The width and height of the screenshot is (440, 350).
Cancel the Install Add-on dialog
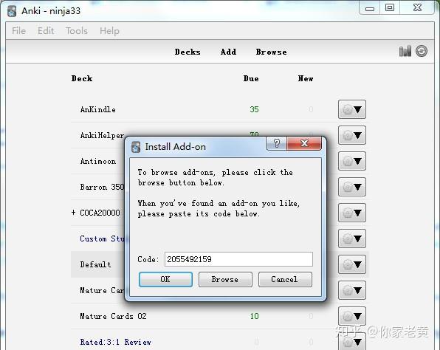tap(285, 279)
